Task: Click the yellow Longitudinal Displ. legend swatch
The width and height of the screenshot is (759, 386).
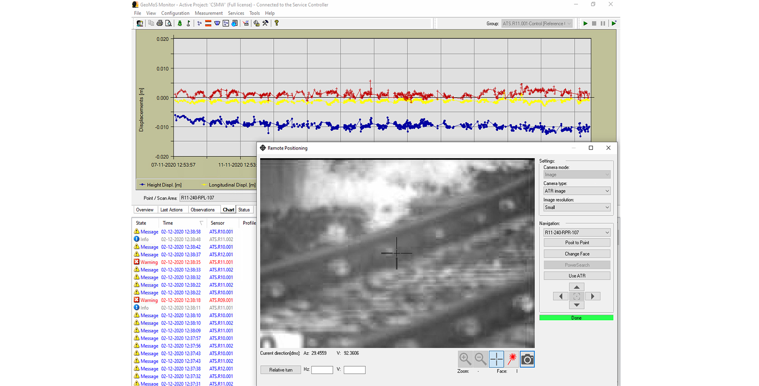Action: (x=204, y=185)
